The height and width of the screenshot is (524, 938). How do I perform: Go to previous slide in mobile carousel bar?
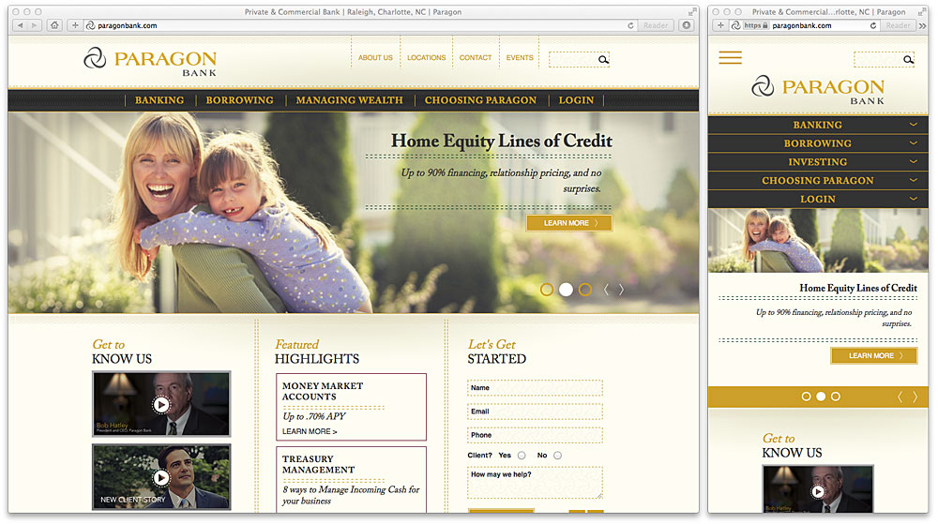coord(900,397)
